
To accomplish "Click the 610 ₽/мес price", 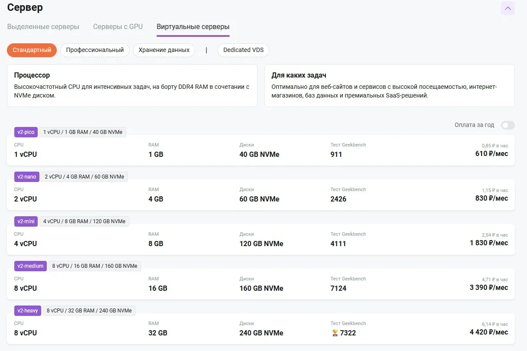I will (x=491, y=154).
